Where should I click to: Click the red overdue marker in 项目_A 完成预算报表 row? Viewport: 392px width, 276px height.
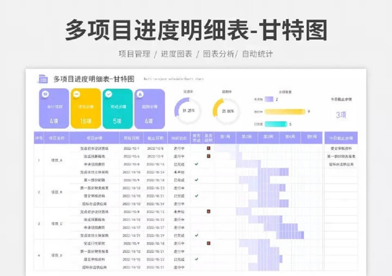pos(208,156)
